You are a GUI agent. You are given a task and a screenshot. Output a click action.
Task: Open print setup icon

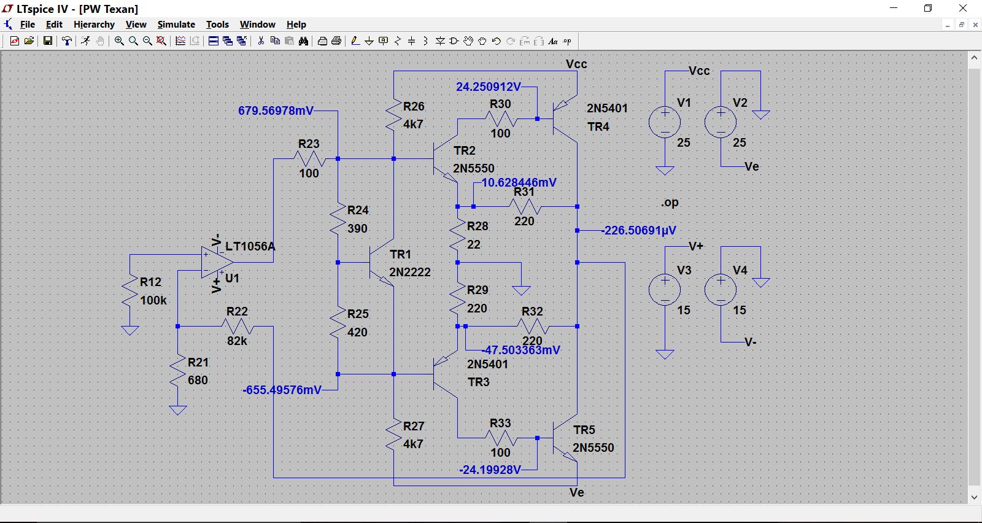coord(322,41)
